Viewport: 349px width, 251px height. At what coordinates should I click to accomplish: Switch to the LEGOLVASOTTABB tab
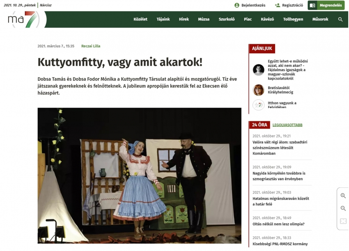287,125
